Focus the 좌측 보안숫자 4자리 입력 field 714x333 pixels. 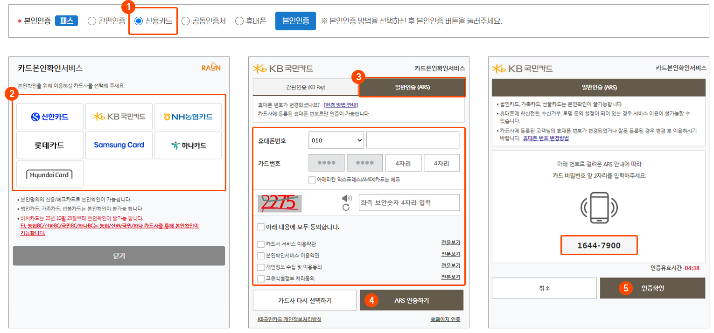(x=409, y=202)
